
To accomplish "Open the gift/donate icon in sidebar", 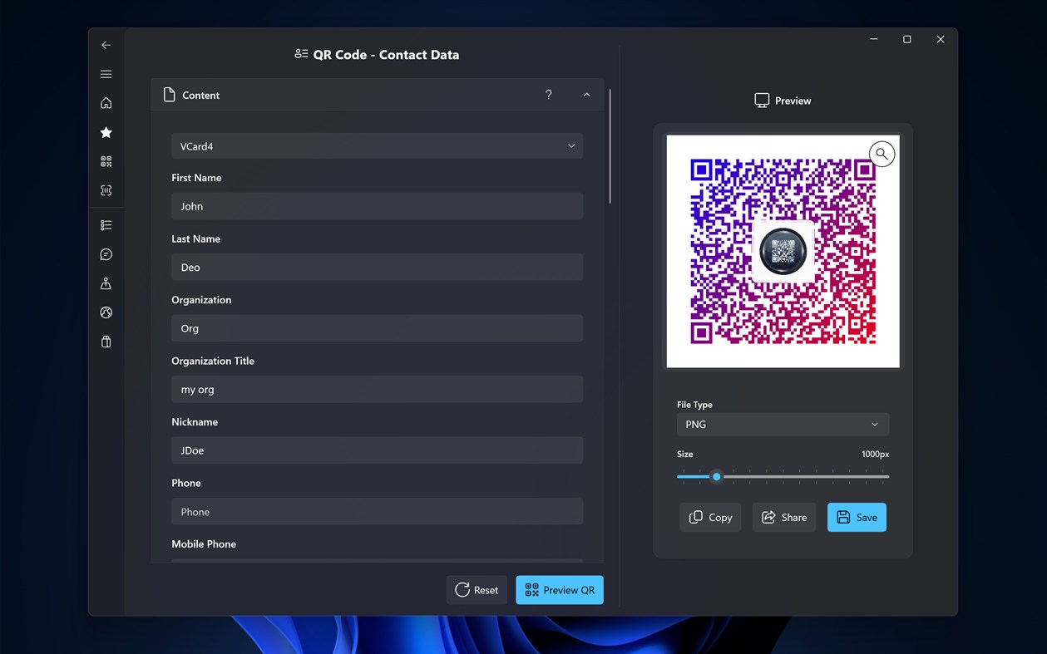I will (x=106, y=342).
